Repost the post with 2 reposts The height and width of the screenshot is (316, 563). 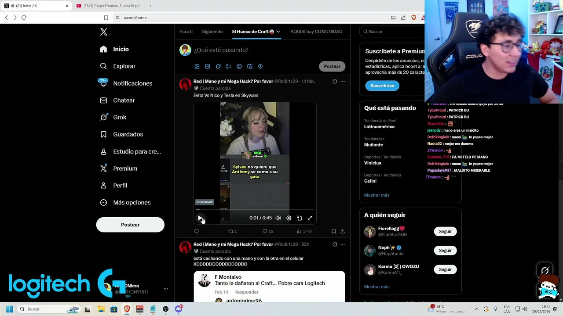coord(232,231)
